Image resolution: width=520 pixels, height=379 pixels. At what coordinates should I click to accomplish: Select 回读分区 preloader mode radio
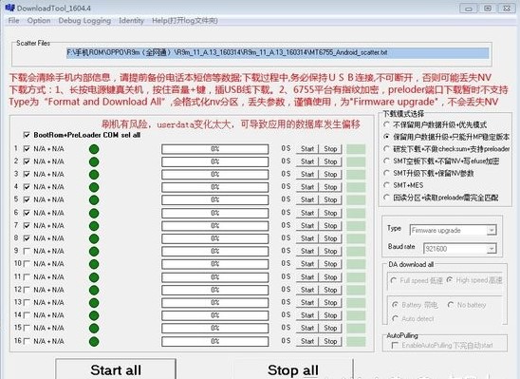(x=387, y=198)
